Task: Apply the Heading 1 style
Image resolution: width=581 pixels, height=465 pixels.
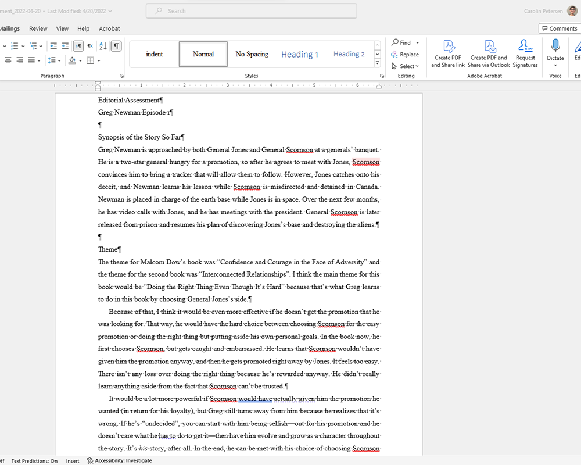Action: coord(300,54)
